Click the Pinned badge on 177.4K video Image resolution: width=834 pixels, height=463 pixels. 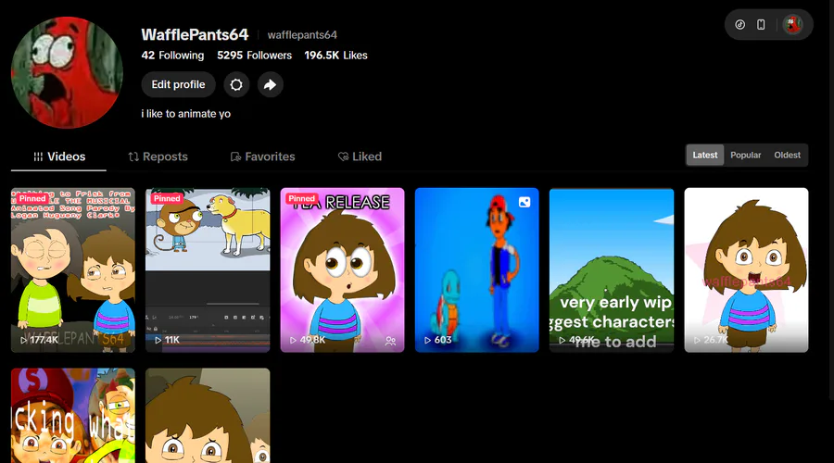(32, 198)
